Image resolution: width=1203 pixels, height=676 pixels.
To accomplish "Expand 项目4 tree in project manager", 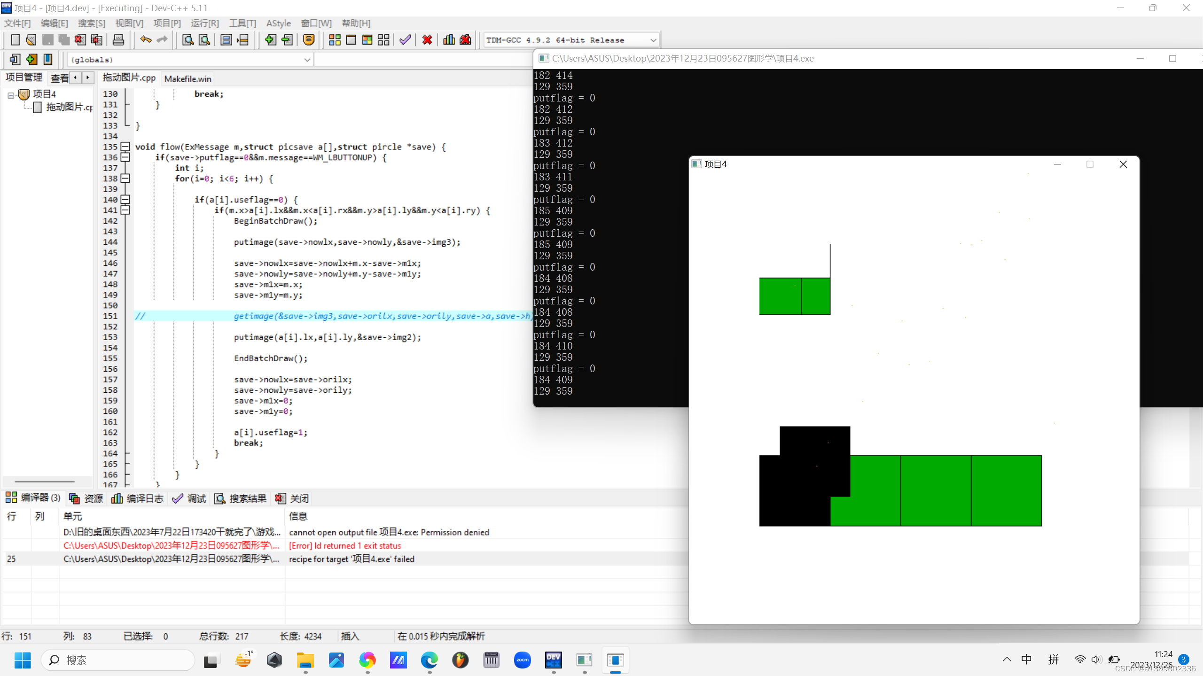I will point(11,93).
